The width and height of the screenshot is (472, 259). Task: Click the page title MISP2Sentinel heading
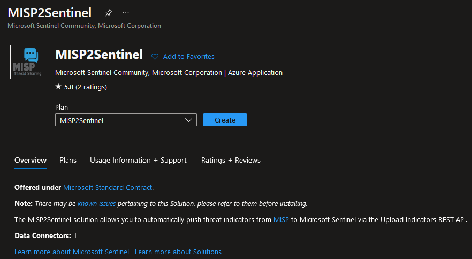tap(50, 13)
